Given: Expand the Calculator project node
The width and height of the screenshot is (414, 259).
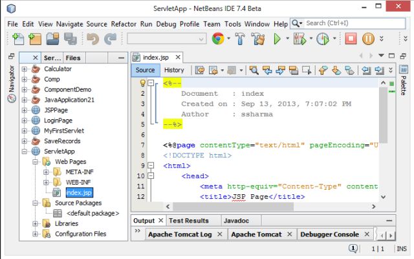Looking at the screenshot, I should coord(25,69).
